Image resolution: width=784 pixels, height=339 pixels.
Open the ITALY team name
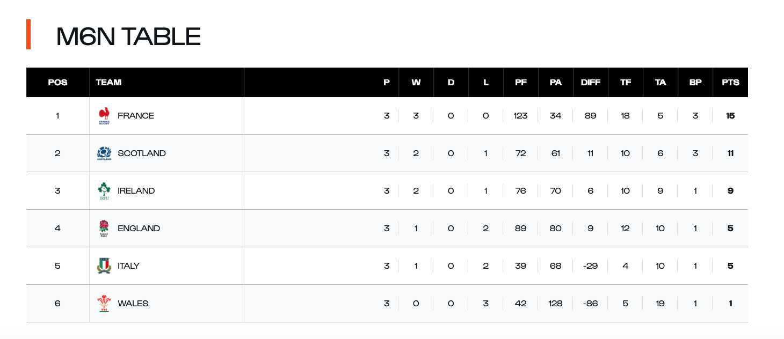[x=128, y=266]
